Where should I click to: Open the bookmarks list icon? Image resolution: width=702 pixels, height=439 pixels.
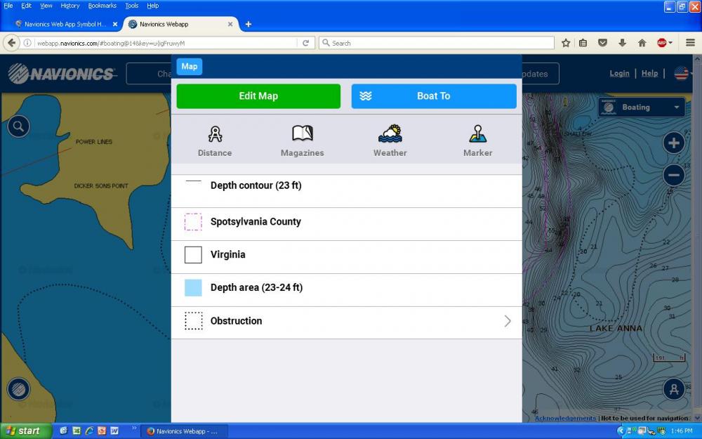(x=583, y=43)
